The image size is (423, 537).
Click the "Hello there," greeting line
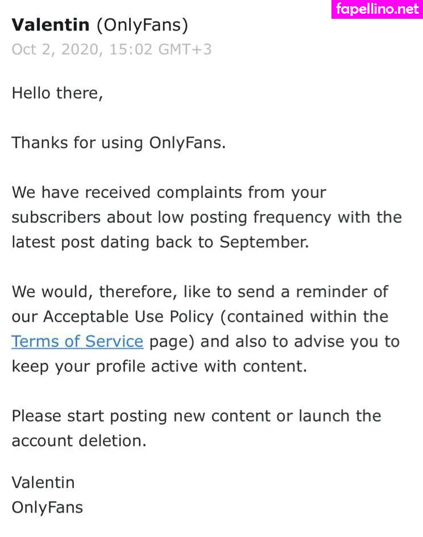point(57,93)
